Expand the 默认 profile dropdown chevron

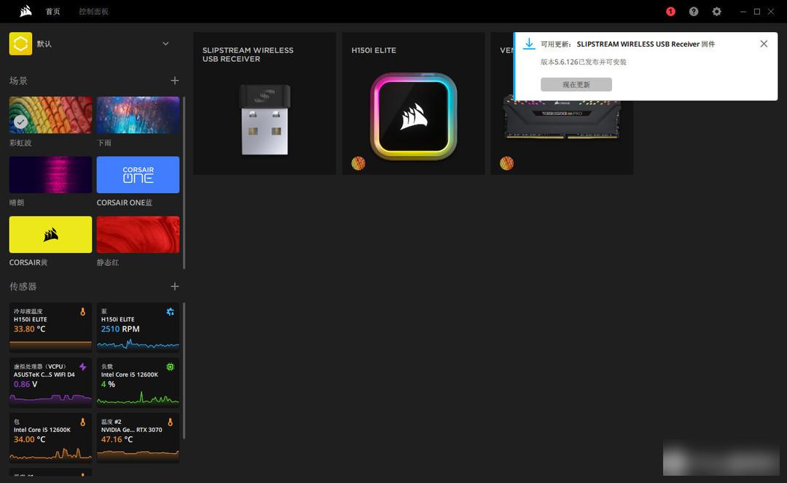(x=165, y=44)
